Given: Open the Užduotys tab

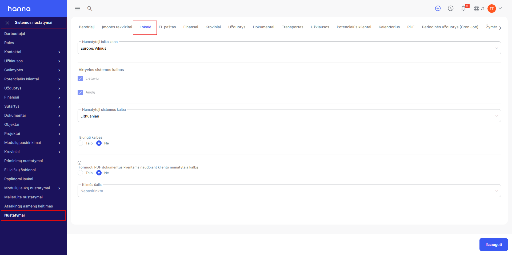Looking at the screenshot, I should click(x=237, y=27).
